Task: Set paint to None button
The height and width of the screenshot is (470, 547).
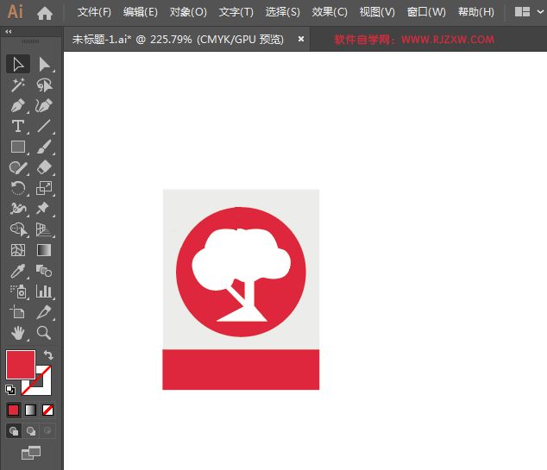Action: tap(47, 410)
